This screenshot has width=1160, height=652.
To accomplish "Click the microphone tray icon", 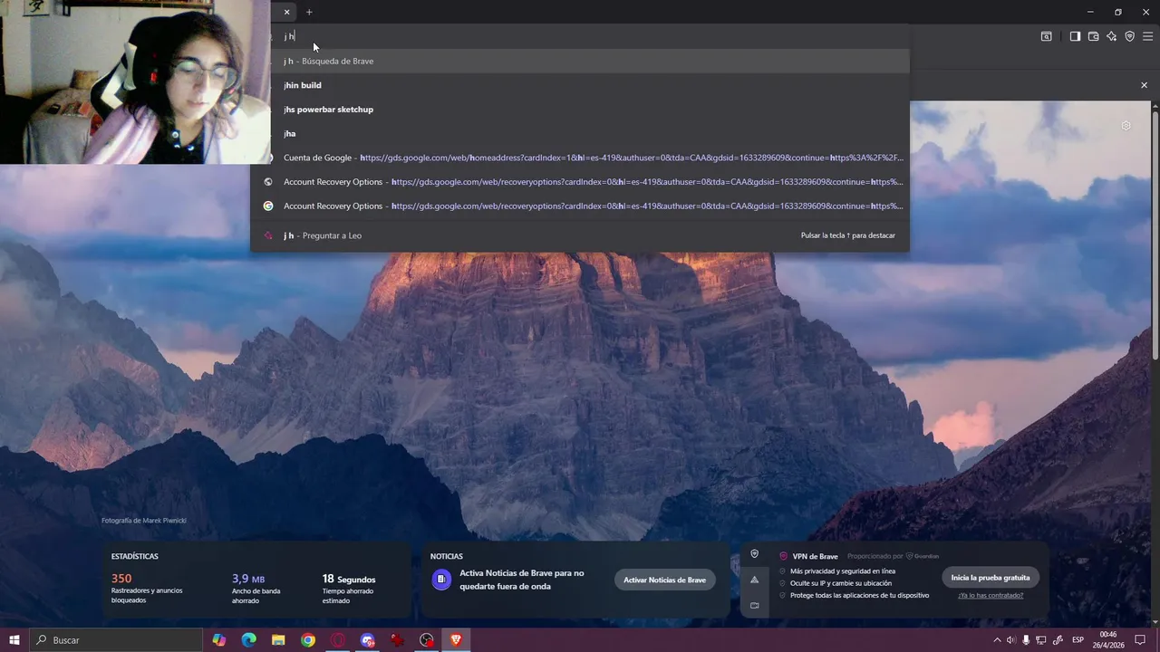I will tap(1026, 640).
